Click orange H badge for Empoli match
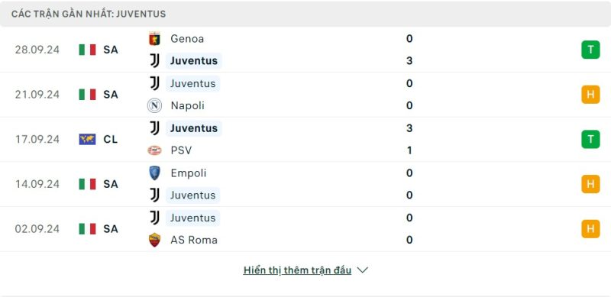The height and width of the screenshot is (297, 611). pyautogui.click(x=590, y=184)
